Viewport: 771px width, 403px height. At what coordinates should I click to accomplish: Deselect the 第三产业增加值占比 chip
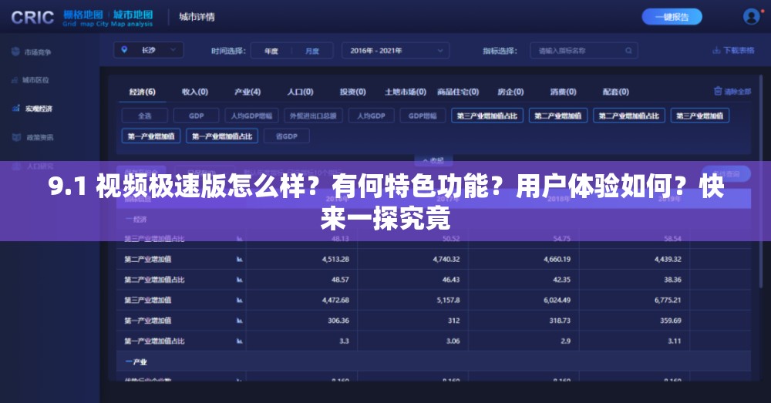487,116
